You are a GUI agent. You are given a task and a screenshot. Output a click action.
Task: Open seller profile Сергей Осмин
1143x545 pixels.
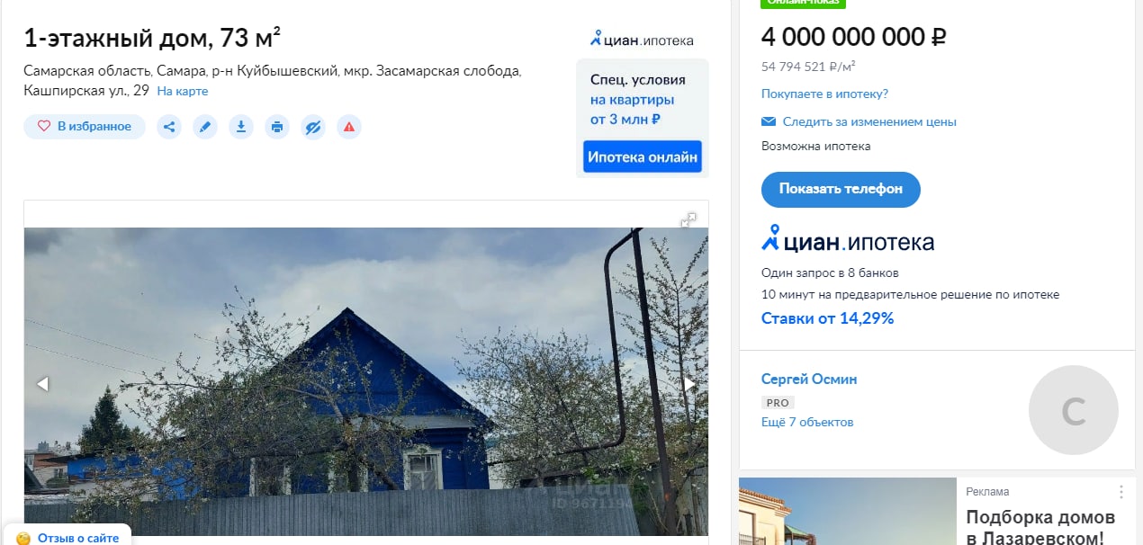coord(809,379)
